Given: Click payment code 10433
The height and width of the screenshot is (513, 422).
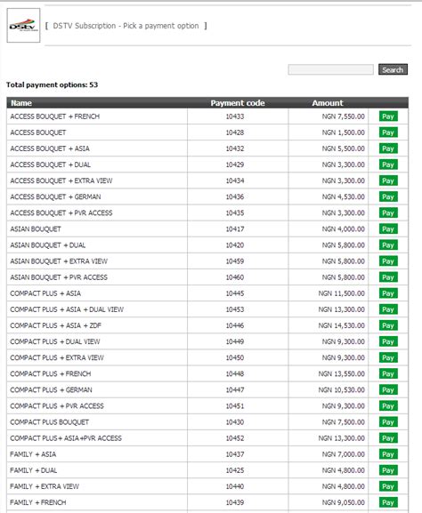Looking at the screenshot, I should point(235,116).
